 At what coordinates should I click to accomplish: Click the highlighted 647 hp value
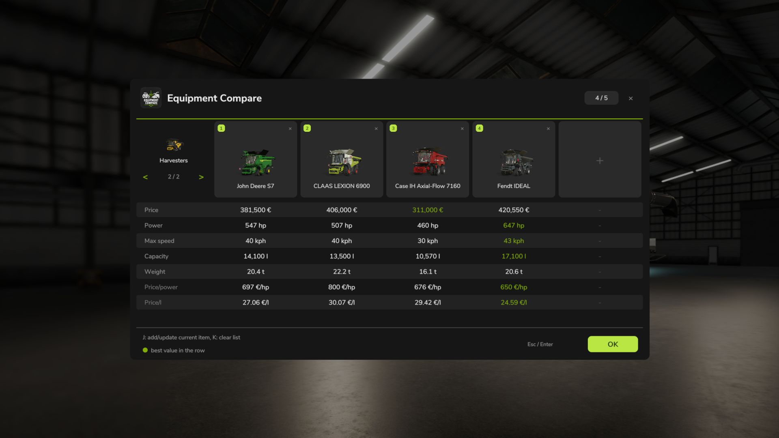[514, 225]
